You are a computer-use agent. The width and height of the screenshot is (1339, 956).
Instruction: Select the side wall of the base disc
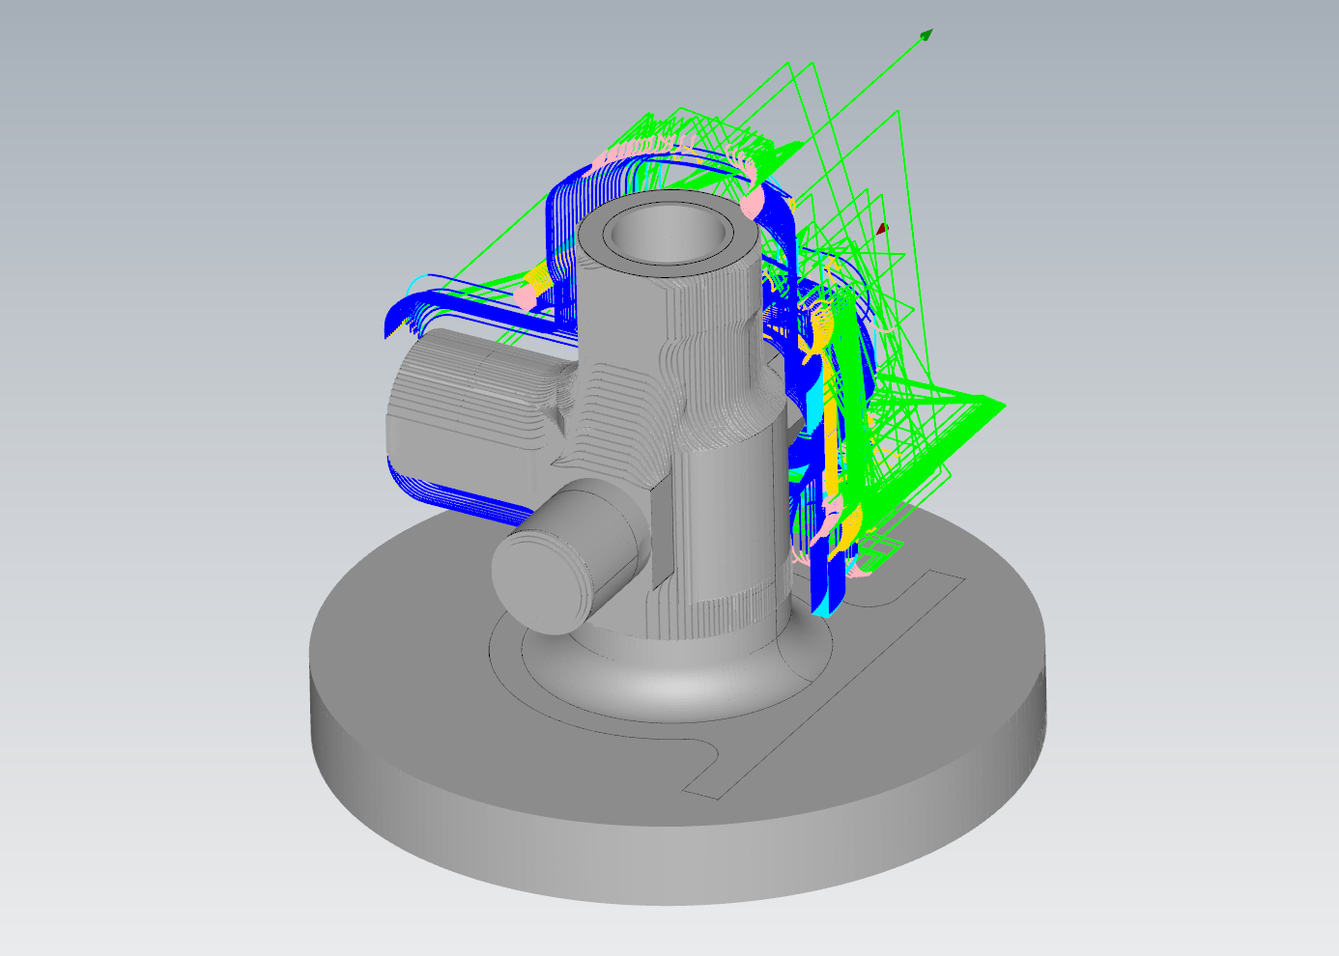676,859
